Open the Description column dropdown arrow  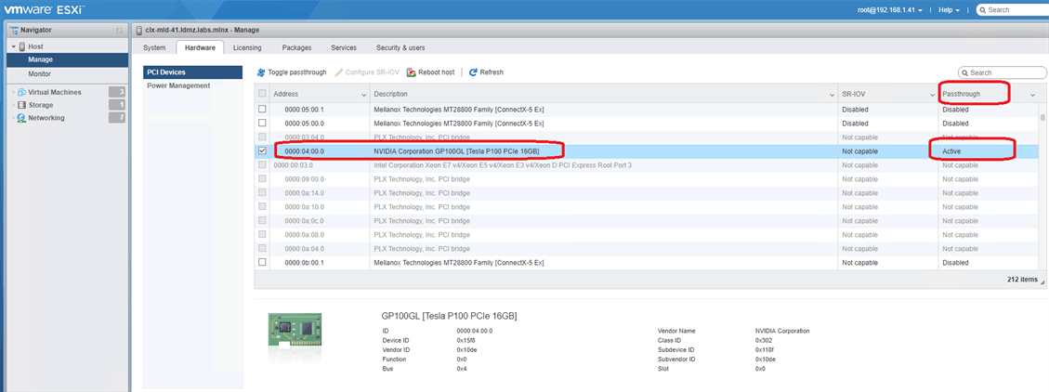coord(833,95)
